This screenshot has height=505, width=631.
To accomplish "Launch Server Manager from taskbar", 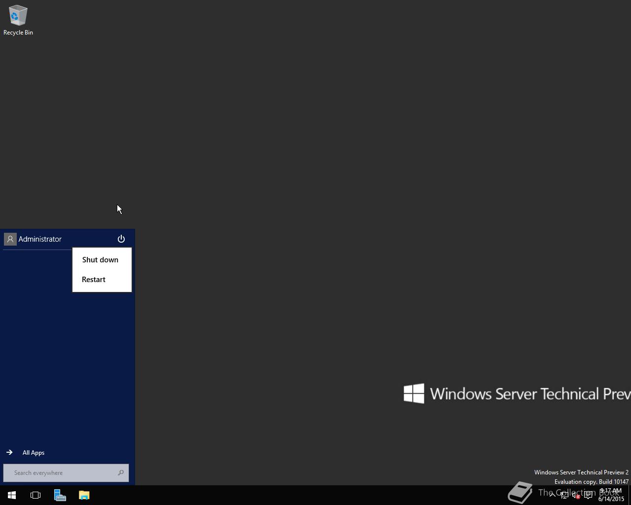I will (60, 495).
